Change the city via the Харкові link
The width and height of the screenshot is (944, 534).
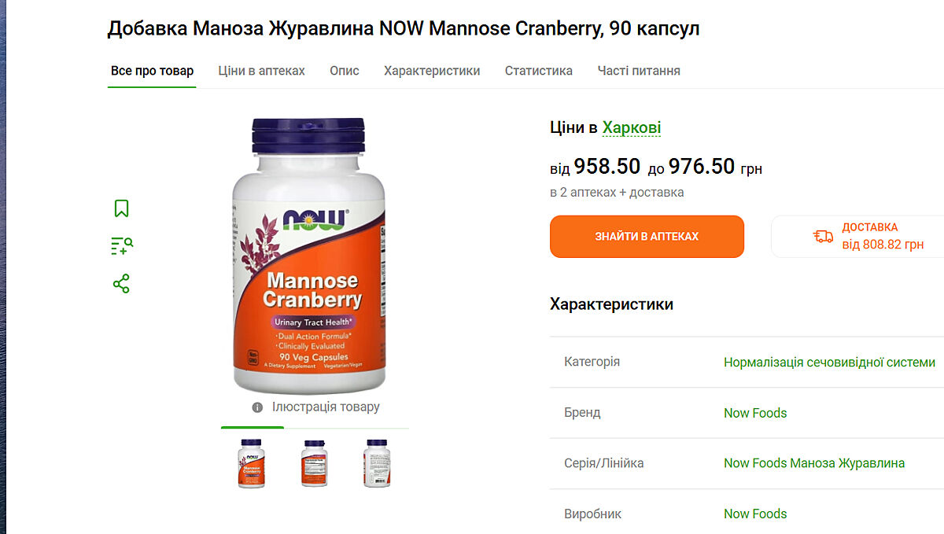[632, 127]
